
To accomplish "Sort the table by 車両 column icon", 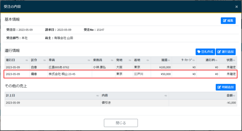I will coord(89,60).
